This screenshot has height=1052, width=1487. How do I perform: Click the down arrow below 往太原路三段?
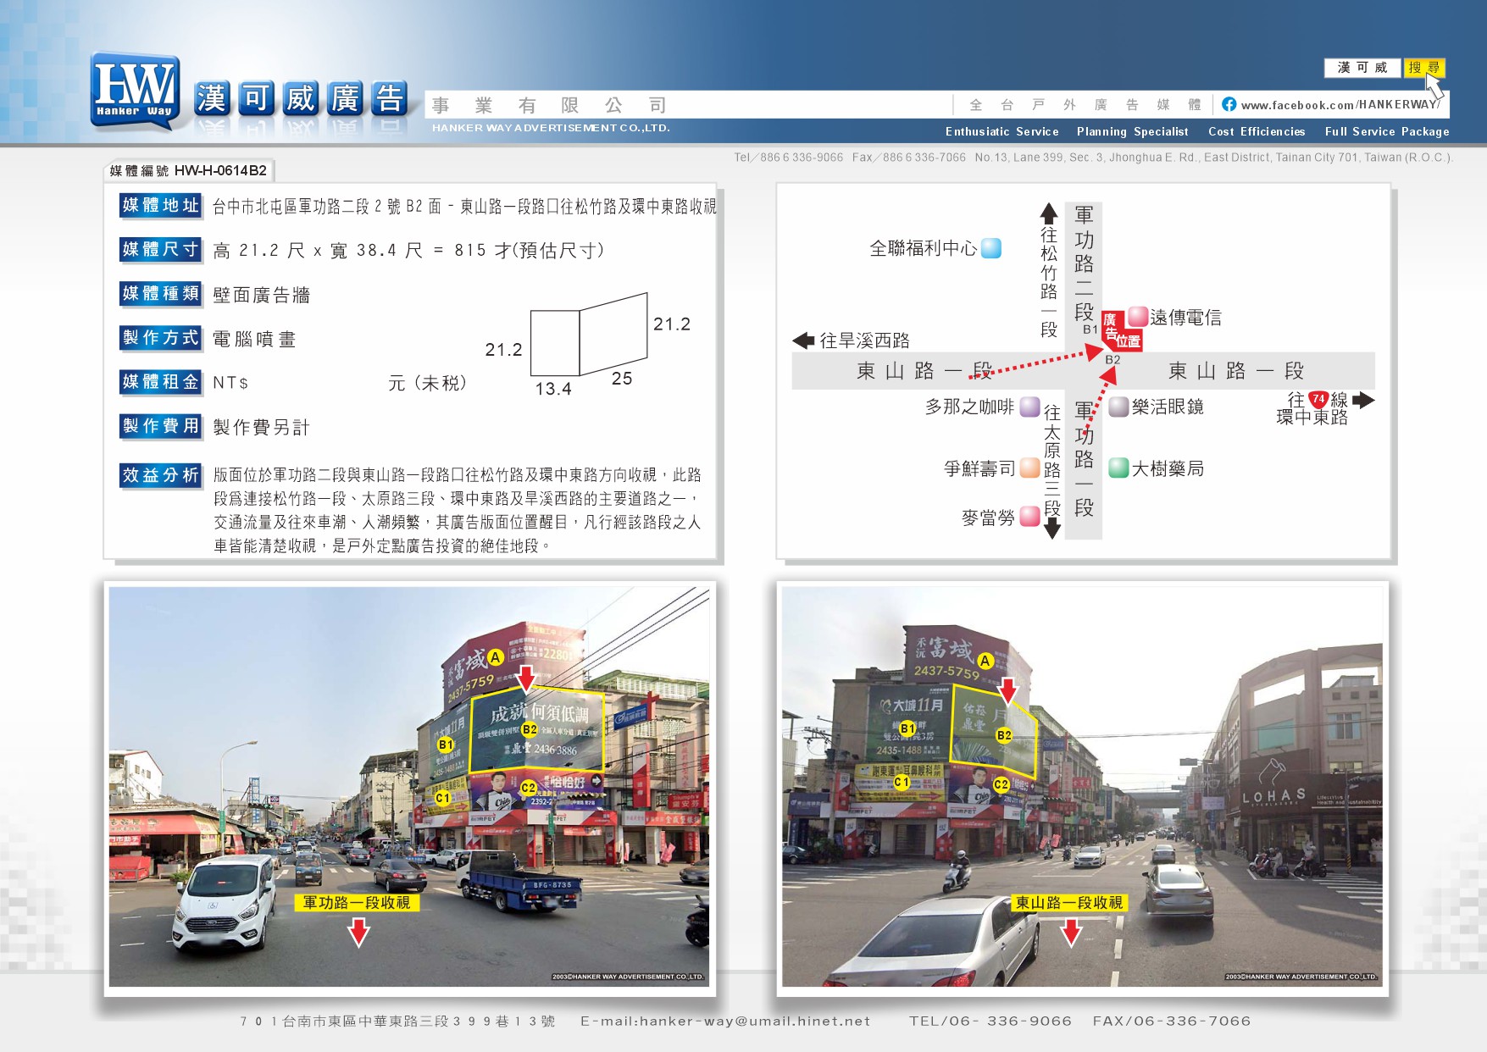coord(1051,529)
